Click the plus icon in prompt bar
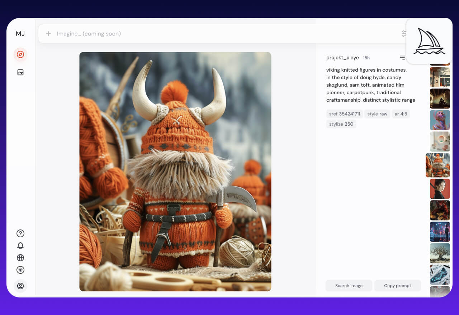 point(48,34)
